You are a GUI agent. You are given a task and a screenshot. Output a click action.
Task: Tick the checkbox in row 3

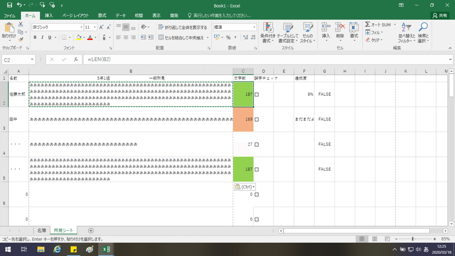(257, 119)
